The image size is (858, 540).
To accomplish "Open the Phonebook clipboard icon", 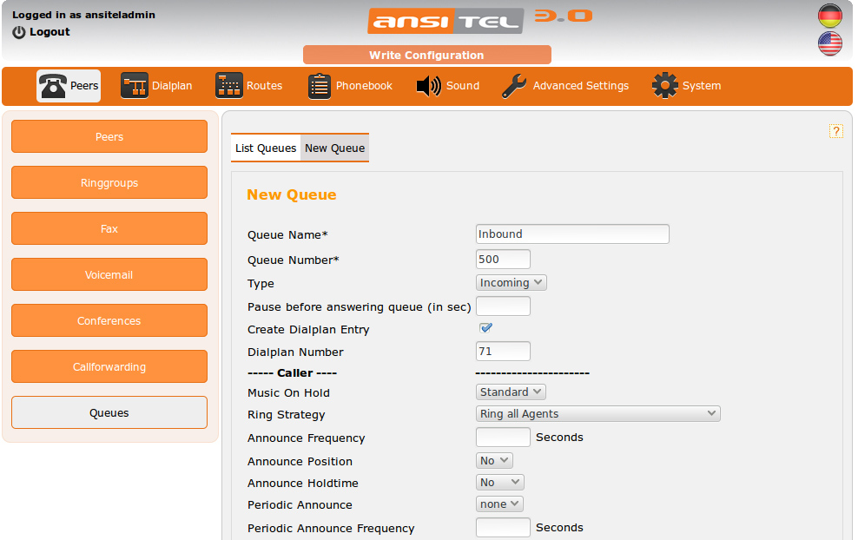I will tap(320, 86).
